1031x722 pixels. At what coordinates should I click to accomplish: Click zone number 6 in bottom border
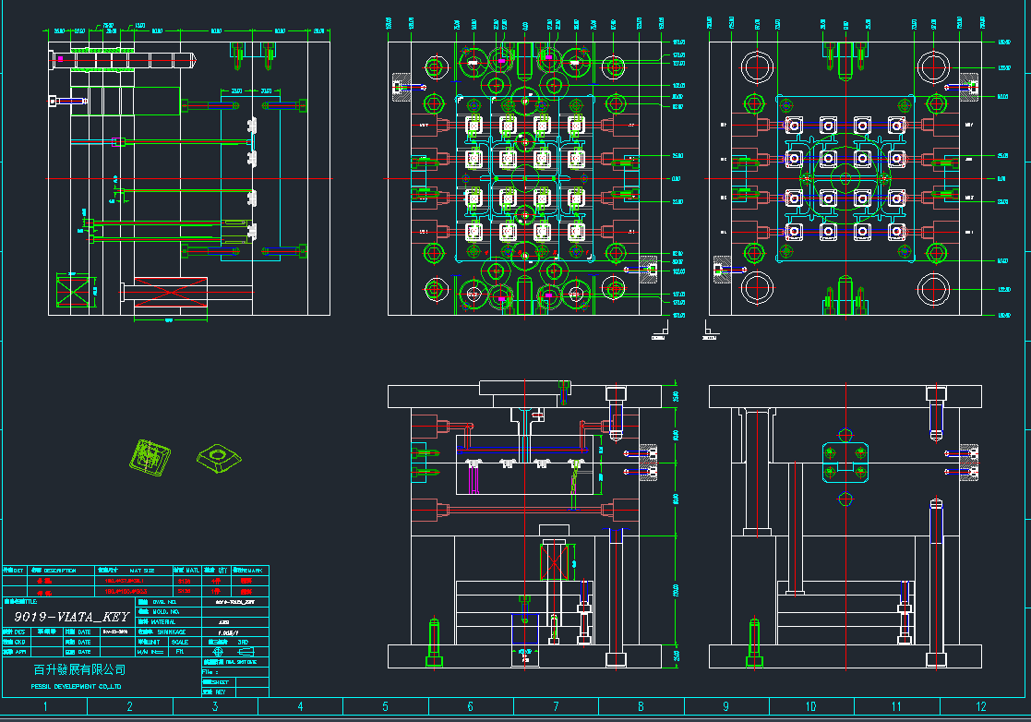click(x=470, y=707)
